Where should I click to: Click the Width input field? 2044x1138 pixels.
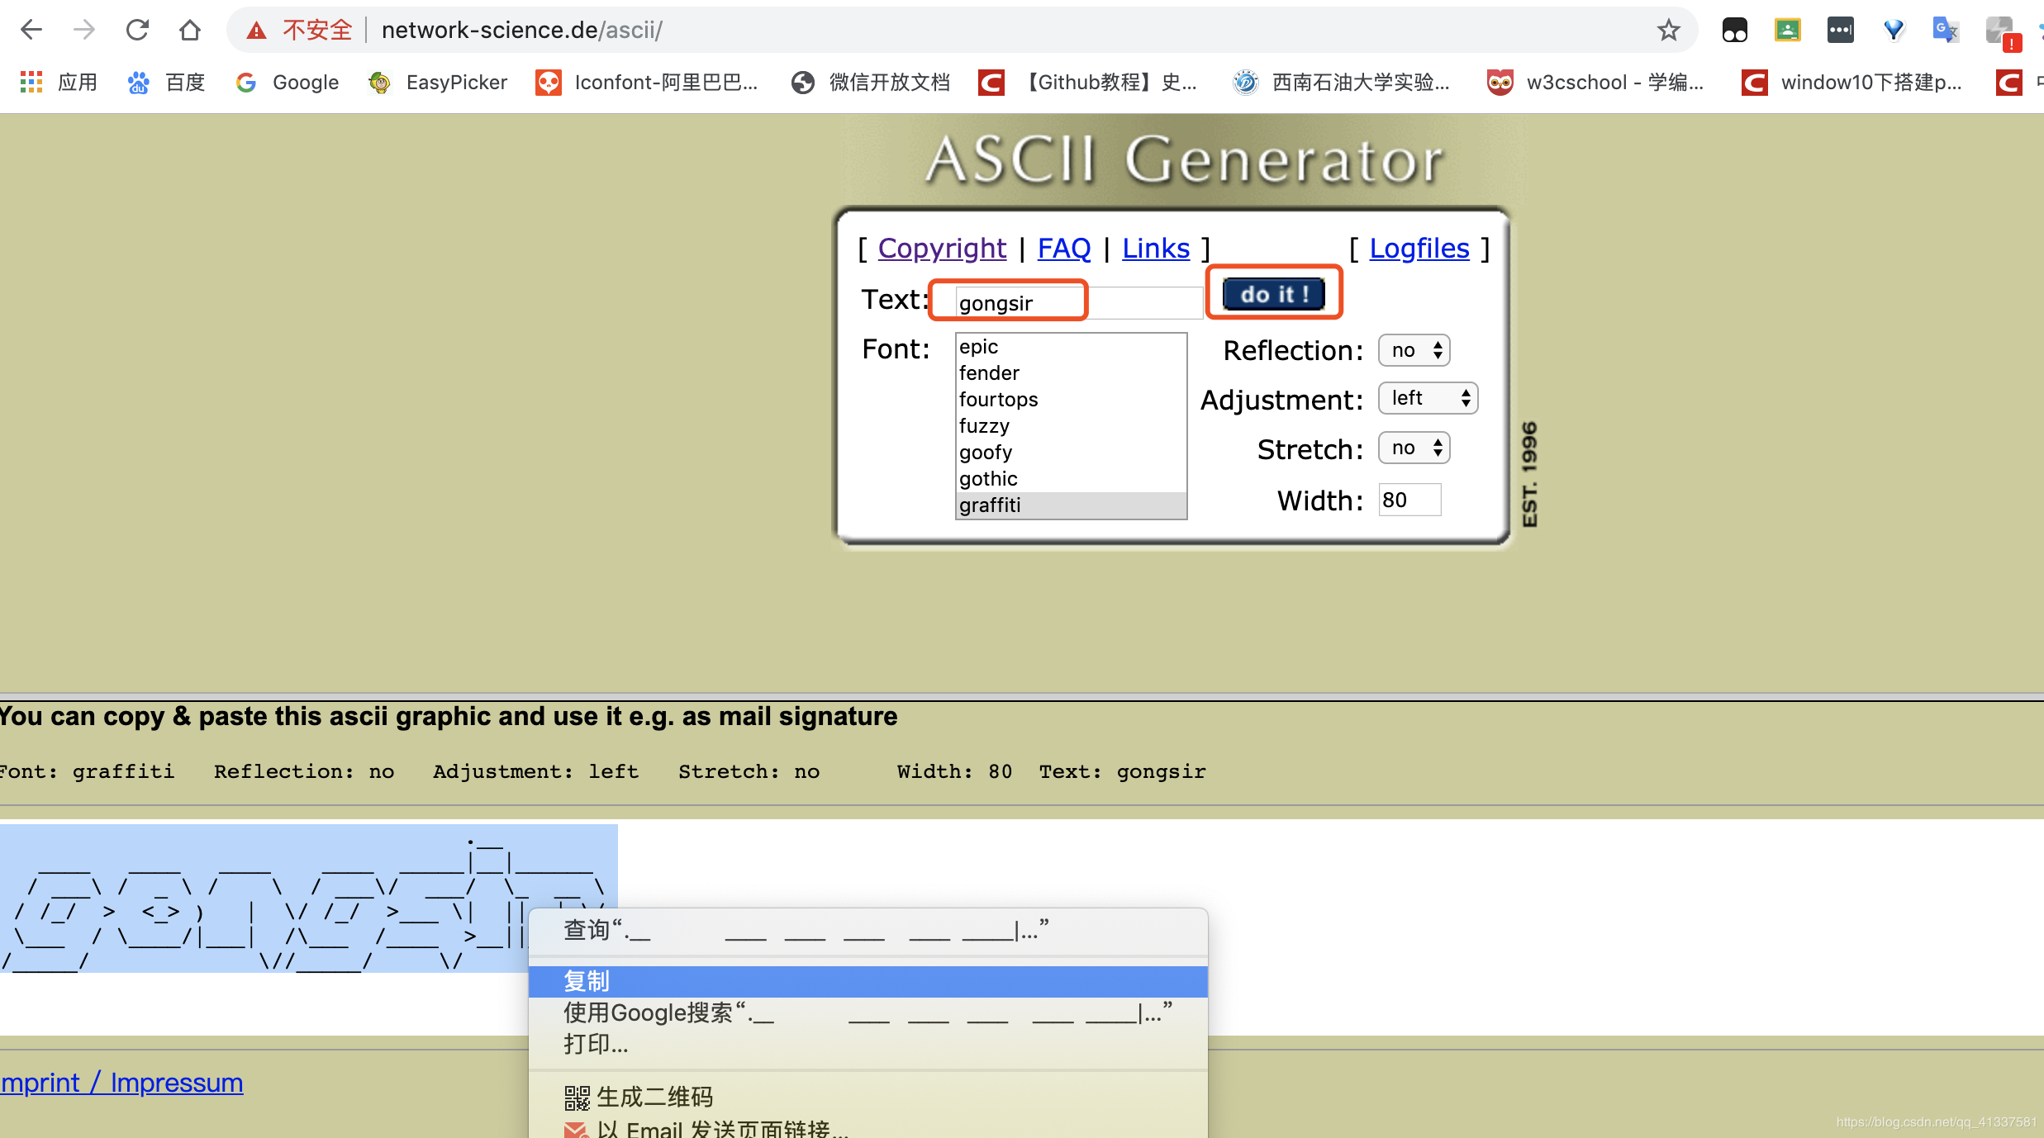(1409, 500)
